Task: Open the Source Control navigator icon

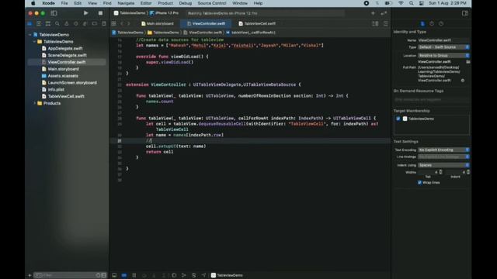Action: click(39, 24)
